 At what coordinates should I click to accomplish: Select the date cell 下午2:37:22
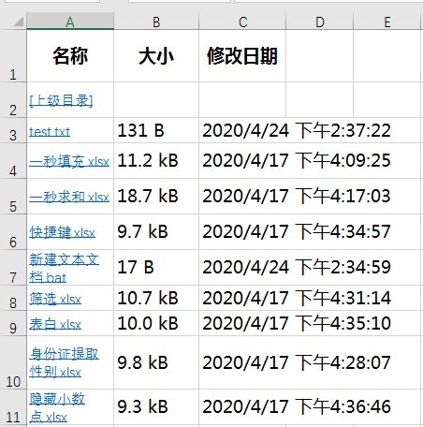pos(297,130)
